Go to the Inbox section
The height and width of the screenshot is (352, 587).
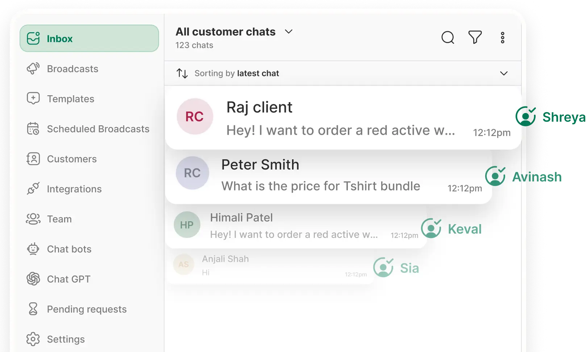point(89,38)
